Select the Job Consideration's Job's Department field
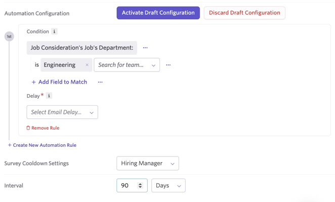 pyautogui.click(x=82, y=48)
